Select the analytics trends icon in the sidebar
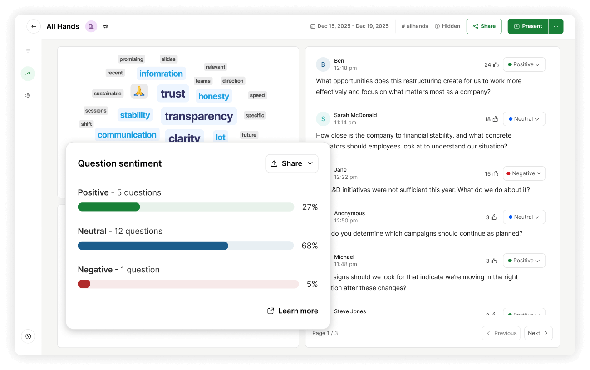 (28, 73)
